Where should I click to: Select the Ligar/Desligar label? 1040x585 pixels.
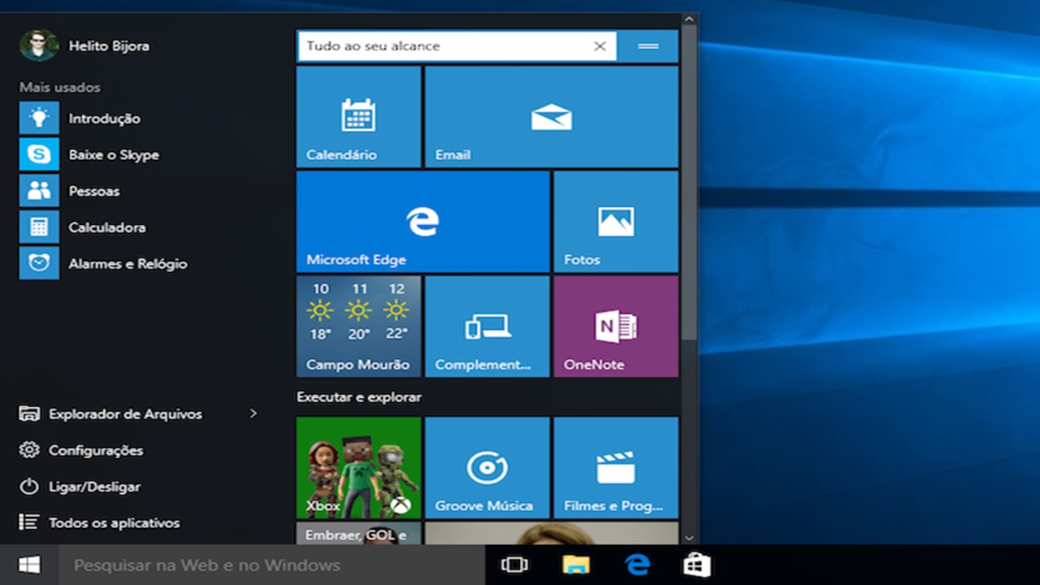coord(94,487)
